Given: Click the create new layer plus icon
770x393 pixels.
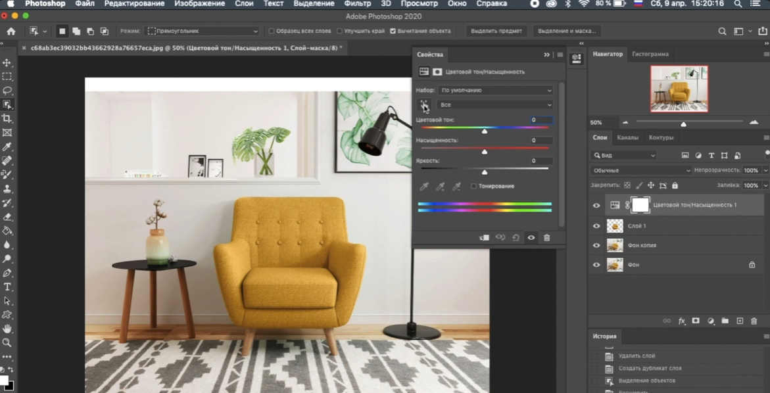Looking at the screenshot, I should click(x=740, y=321).
